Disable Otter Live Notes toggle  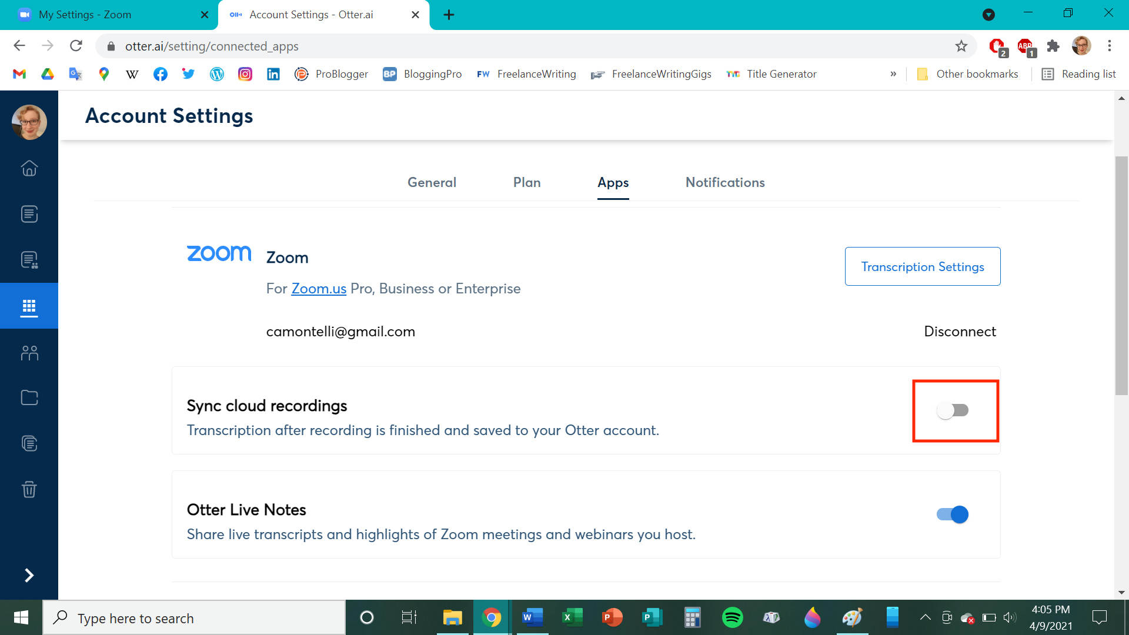click(953, 514)
